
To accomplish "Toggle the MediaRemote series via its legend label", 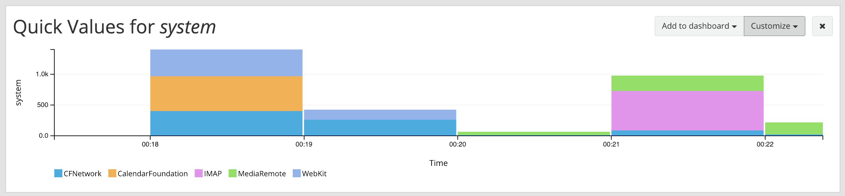I will pyautogui.click(x=262, y=174).
